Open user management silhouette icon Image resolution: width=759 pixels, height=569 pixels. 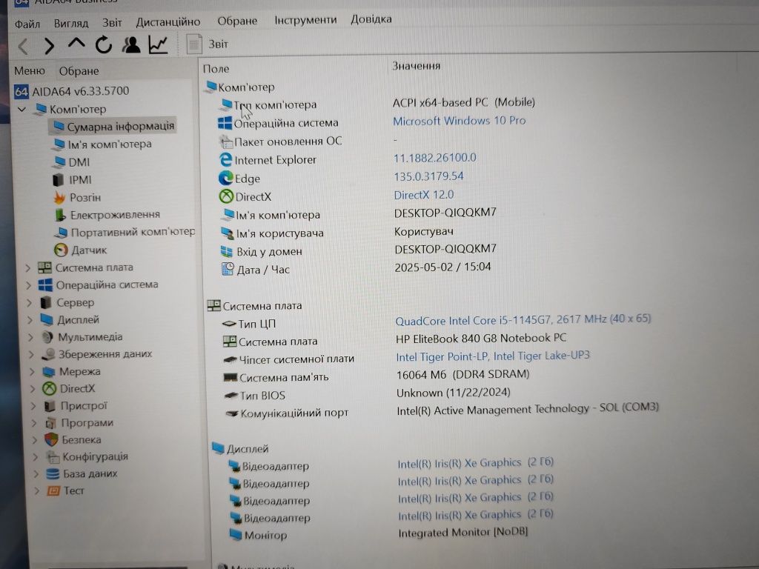[130, 44]
